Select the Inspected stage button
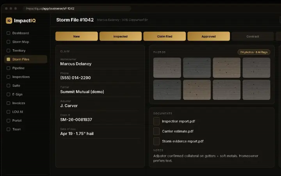 point(121,36)
